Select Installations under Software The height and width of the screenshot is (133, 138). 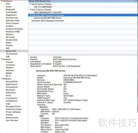(x=12, y=101)
